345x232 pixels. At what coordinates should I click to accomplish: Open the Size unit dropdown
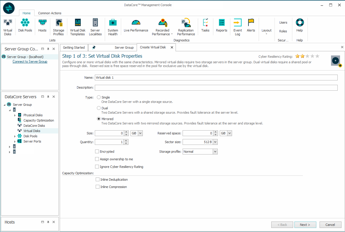pyautogui.click(x=140, y=133)
